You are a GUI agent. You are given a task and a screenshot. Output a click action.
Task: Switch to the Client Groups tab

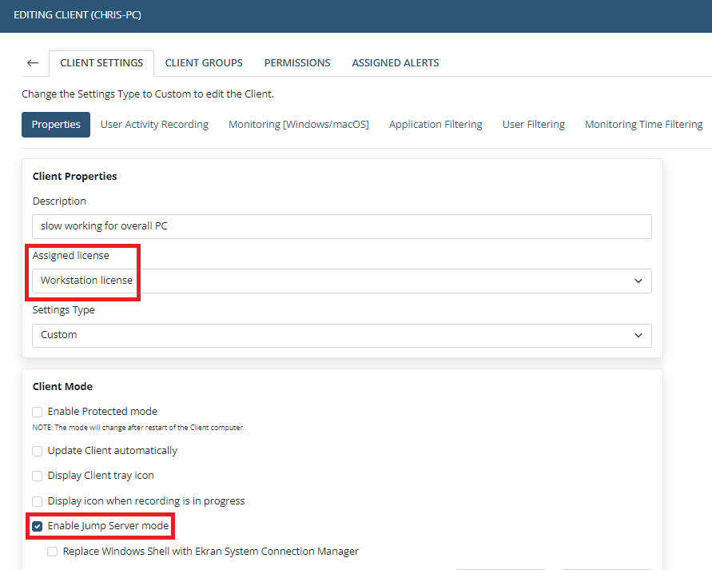pyautogui.click(x=204, y=63)
